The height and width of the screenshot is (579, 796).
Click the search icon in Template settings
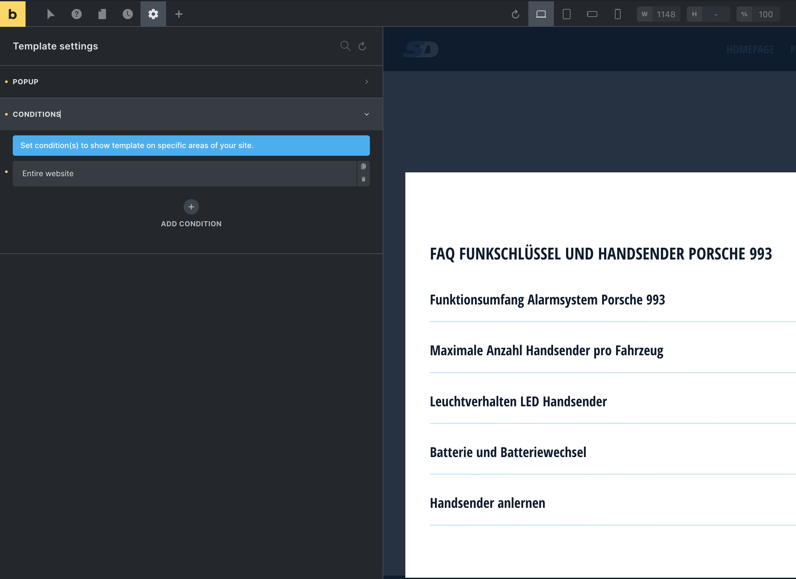coord(345,46)
